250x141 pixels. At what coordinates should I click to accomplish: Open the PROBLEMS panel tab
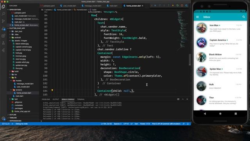pos(46,99)
